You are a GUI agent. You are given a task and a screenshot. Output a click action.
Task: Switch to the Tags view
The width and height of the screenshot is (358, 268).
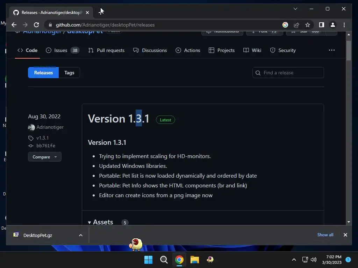pos(69,73)
